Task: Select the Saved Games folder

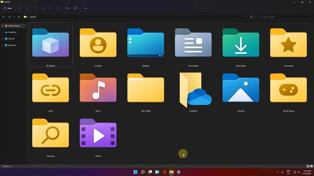Action: 288,88
